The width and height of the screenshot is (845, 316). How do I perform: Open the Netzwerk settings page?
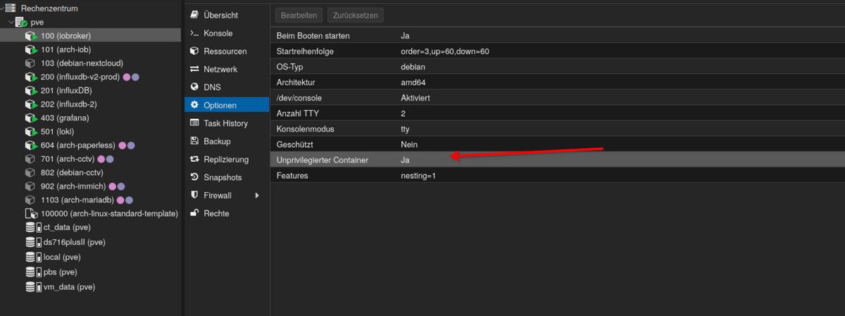click(x=226, y=70)
